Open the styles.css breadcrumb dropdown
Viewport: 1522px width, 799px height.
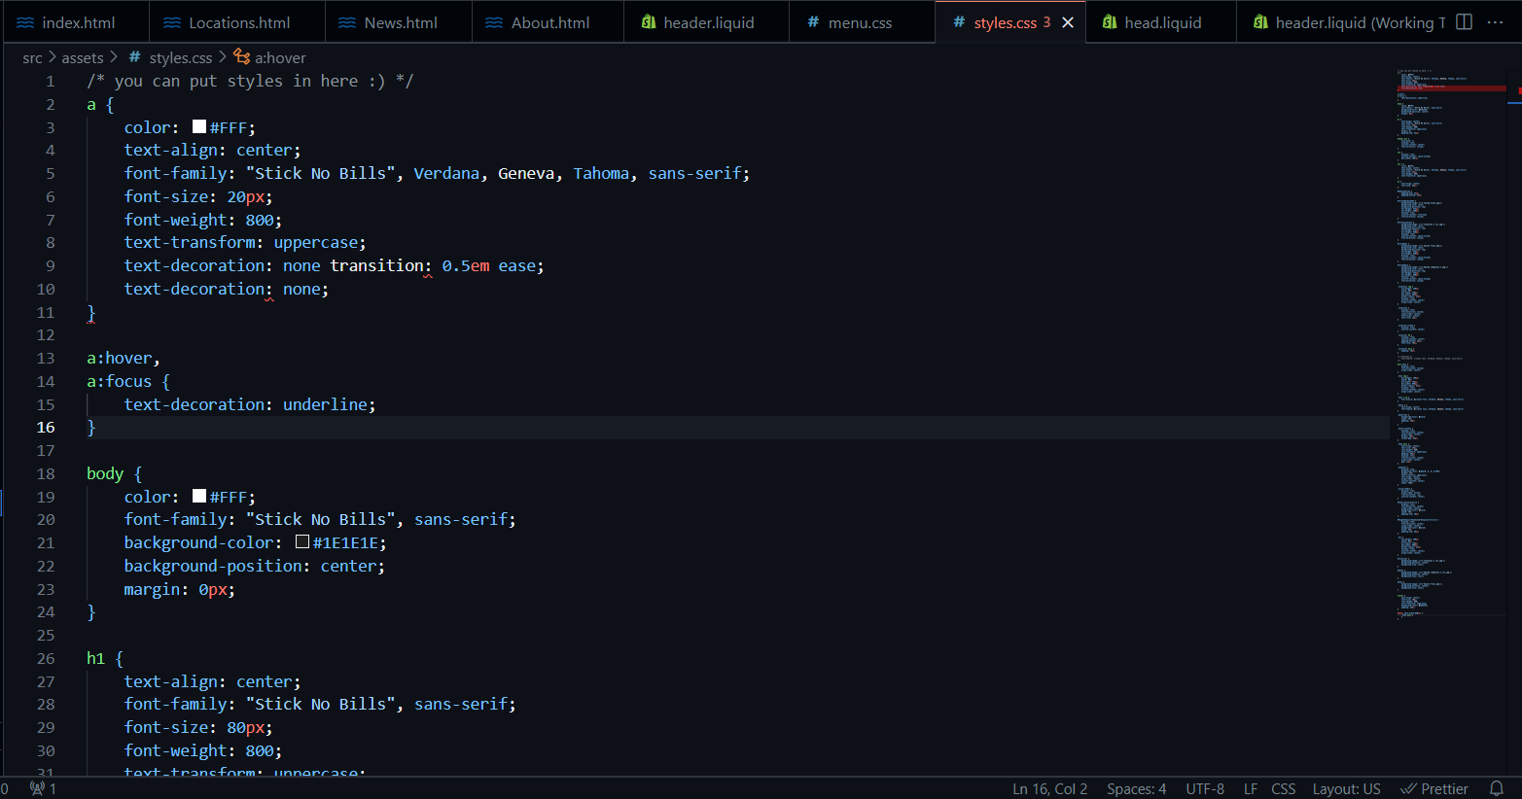point(180,57)
